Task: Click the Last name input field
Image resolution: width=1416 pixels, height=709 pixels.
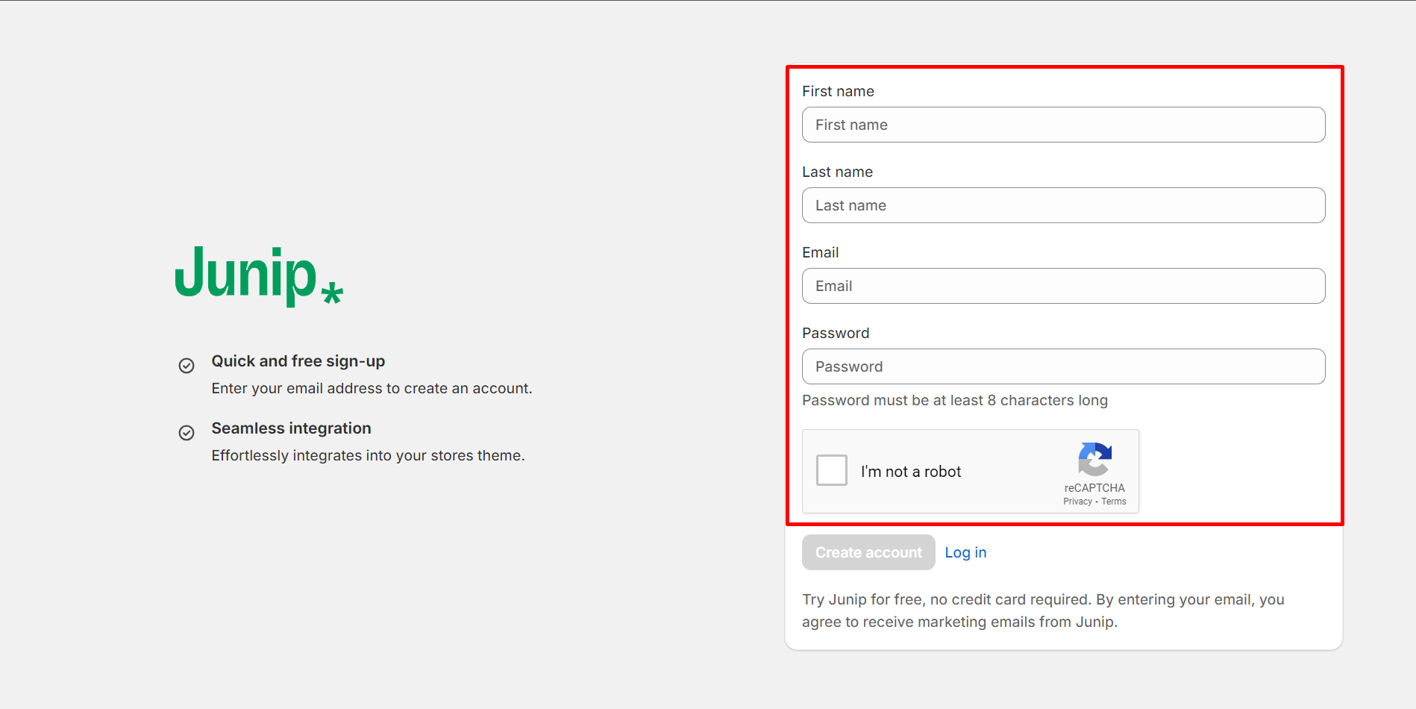Action: coord(1062,205)
